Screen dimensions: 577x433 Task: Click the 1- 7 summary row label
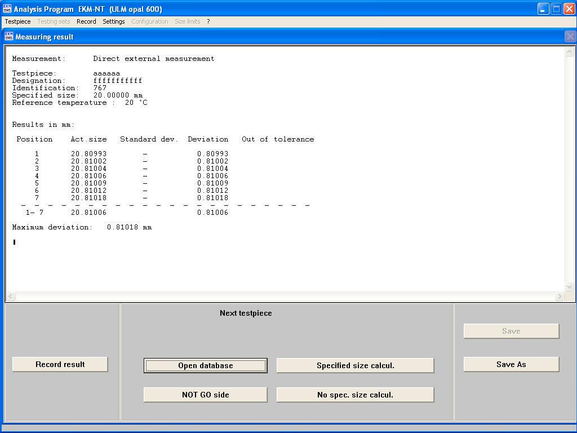(x=34, y=213)
